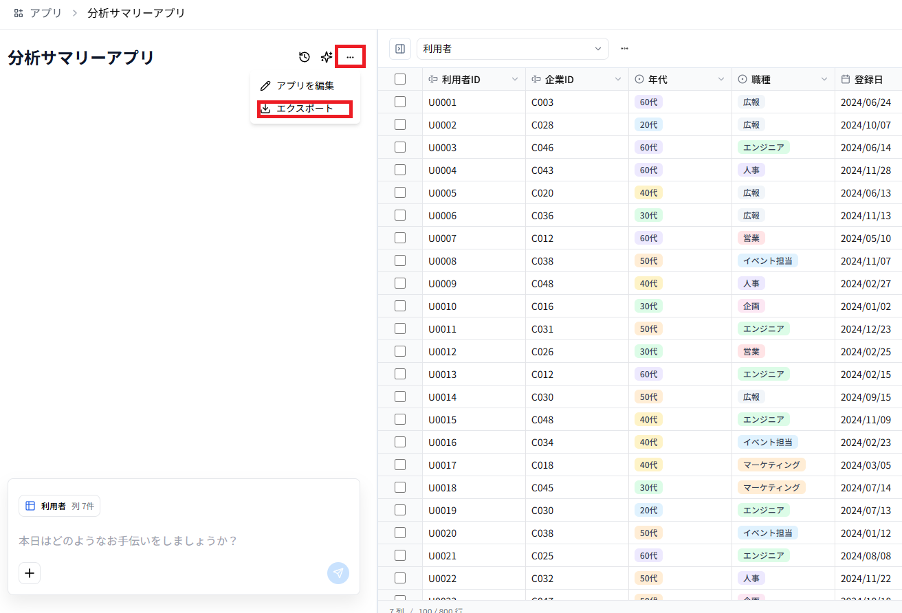Toggle the select-all rows checkbox
Screen dimensions: 902x613
pyautogui.click(x=400, y=79)
